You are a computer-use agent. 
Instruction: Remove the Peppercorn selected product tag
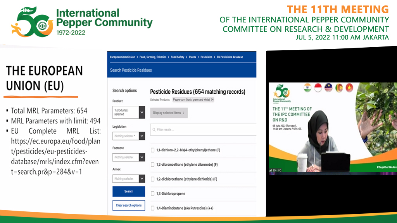click(x=212, y=99)
